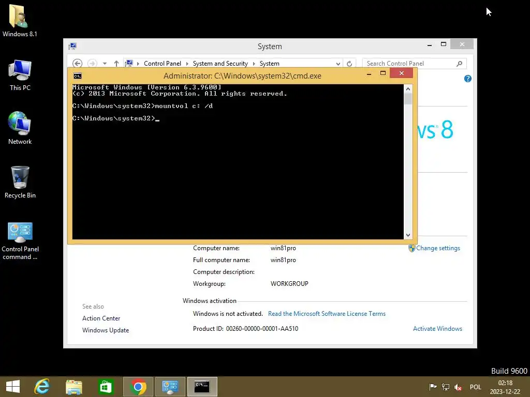Open recent locations dropdown arrow
The height and width of the screenshot is (397, 530).
click(105, 64)
